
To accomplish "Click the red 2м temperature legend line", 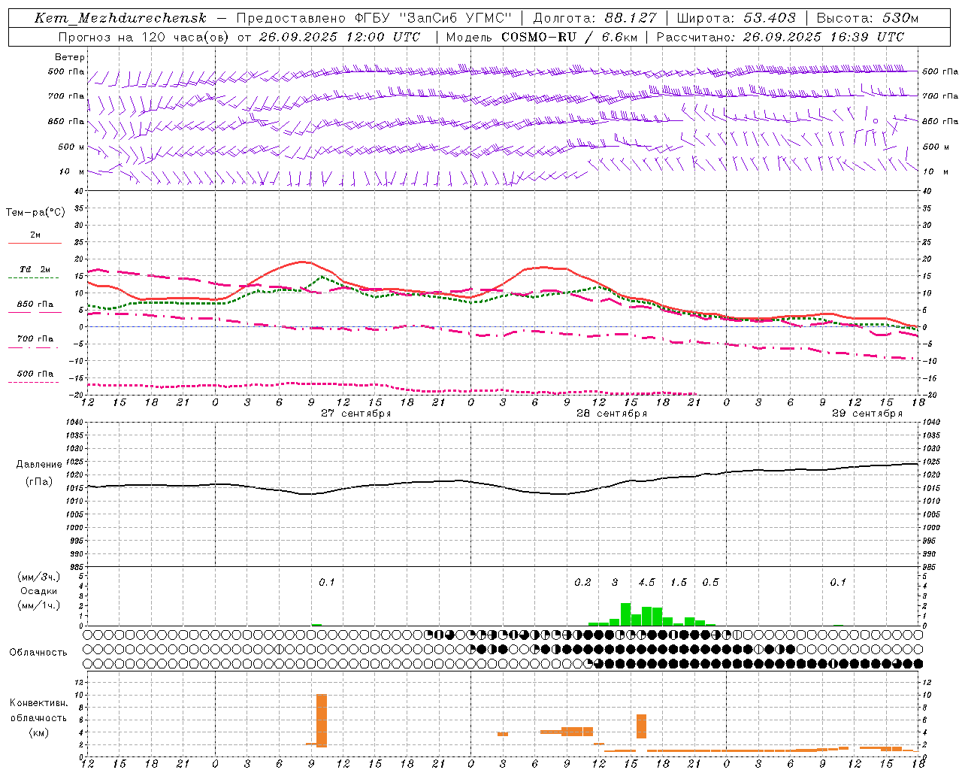I will [35, 243].
